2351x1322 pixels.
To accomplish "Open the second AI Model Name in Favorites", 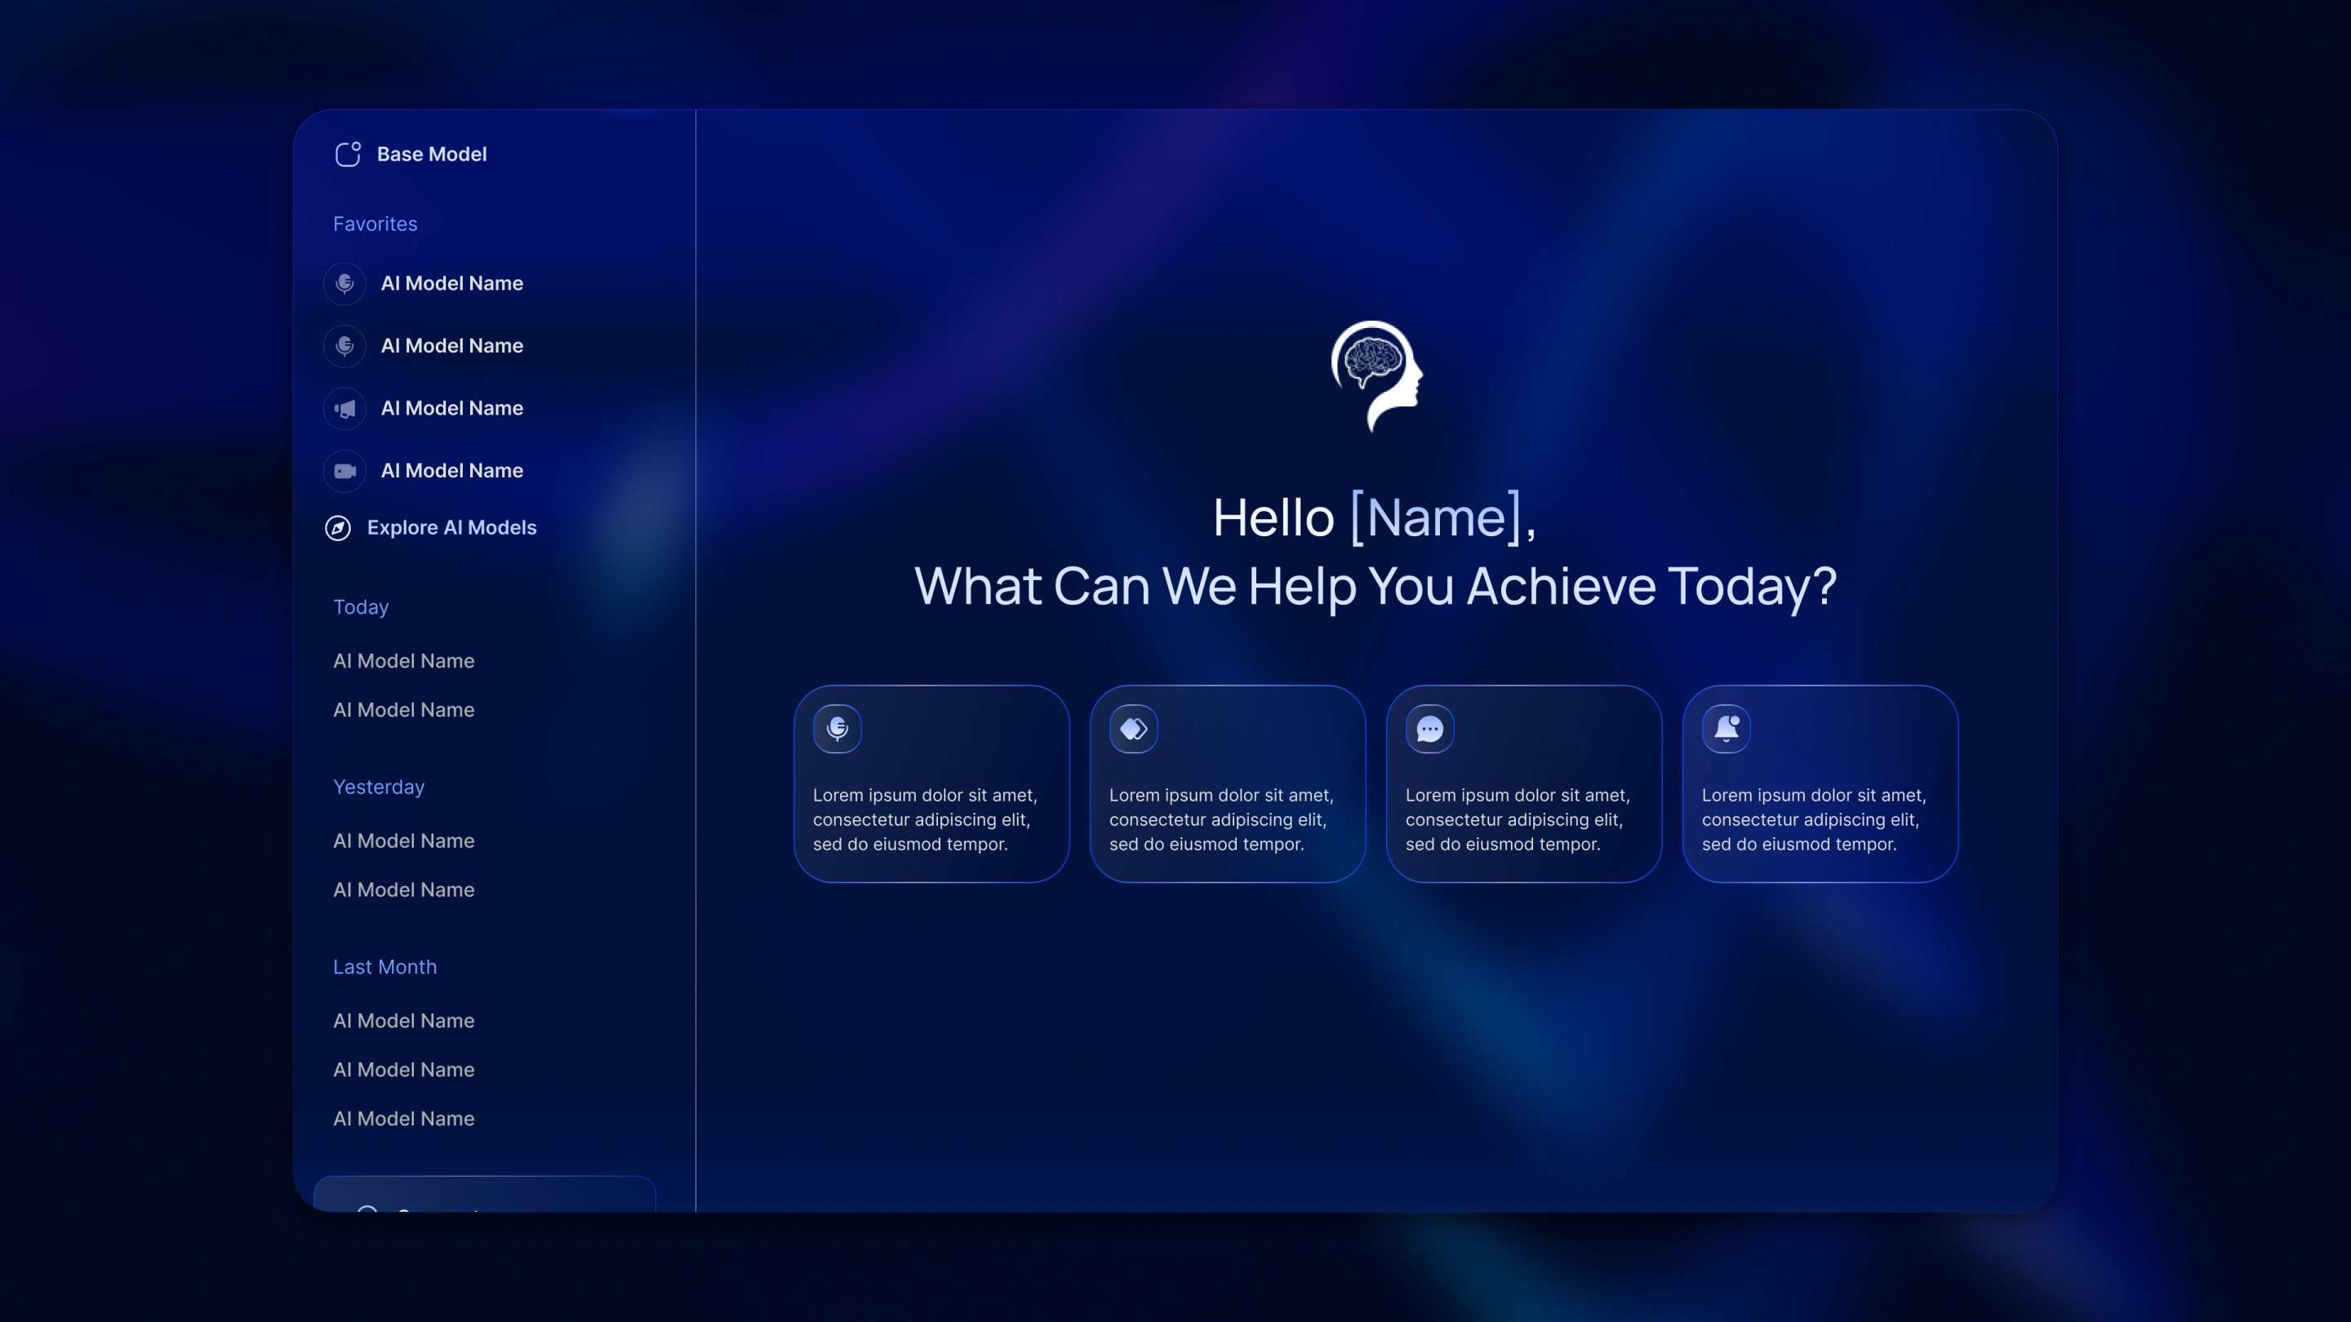I will coord(451,346).
